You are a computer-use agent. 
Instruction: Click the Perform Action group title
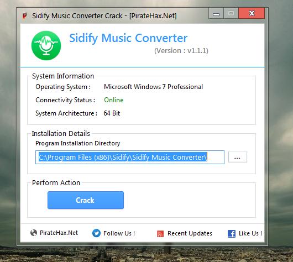[x=56, y=183]
